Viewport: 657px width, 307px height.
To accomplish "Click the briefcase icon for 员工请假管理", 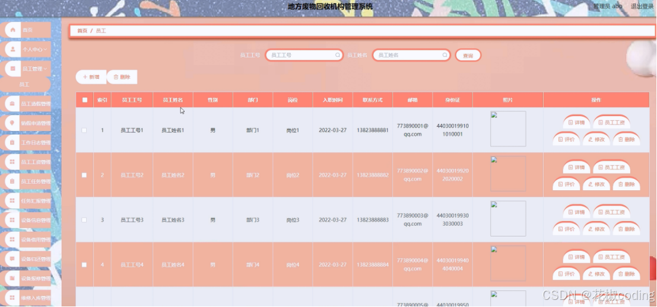I will pos(12,103).
